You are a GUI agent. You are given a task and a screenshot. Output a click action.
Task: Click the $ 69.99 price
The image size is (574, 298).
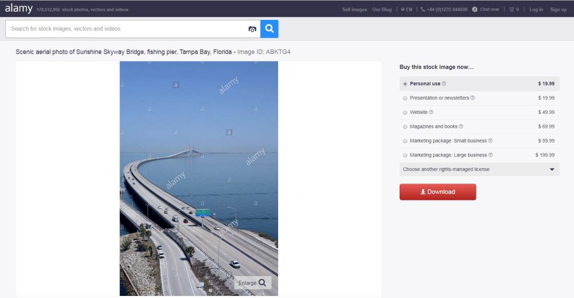tap(546, 126)
